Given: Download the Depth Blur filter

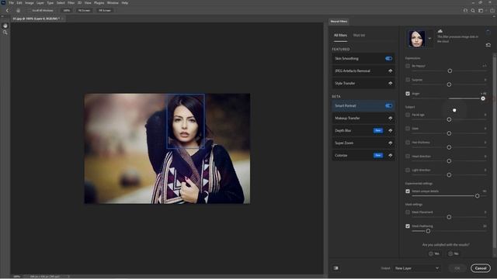Looking at the screenshot, I should [390, 130].
